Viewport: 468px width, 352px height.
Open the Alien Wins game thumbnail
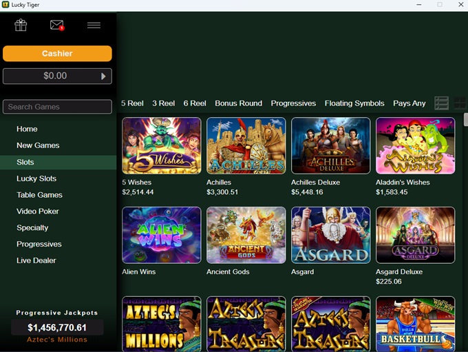pos(162,235)
